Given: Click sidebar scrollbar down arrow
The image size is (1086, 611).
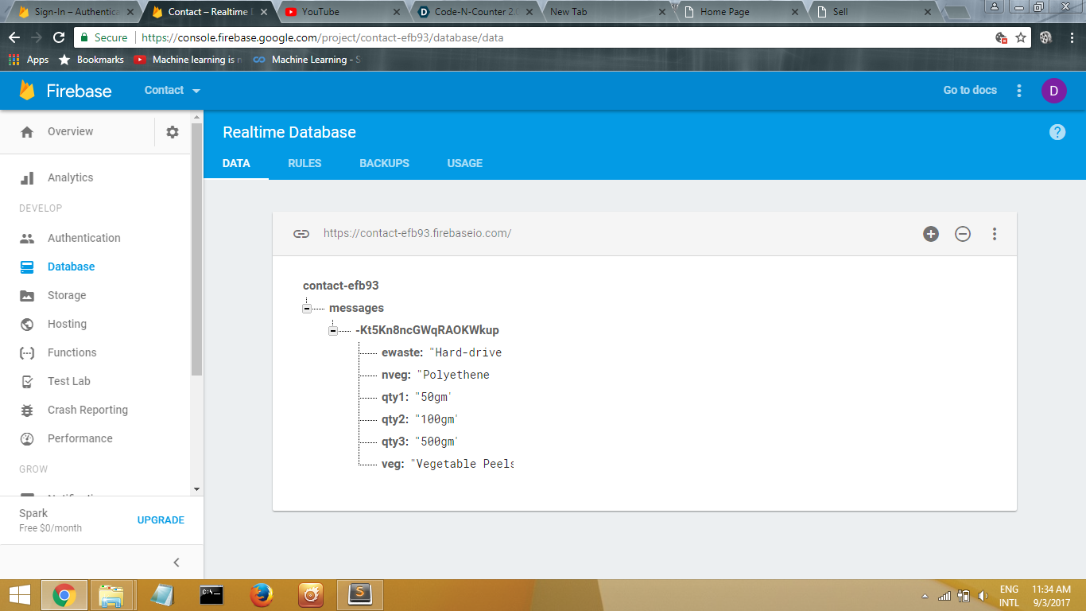Looking at the screenshot, I should pyautogui.click(x=196, y=489).
